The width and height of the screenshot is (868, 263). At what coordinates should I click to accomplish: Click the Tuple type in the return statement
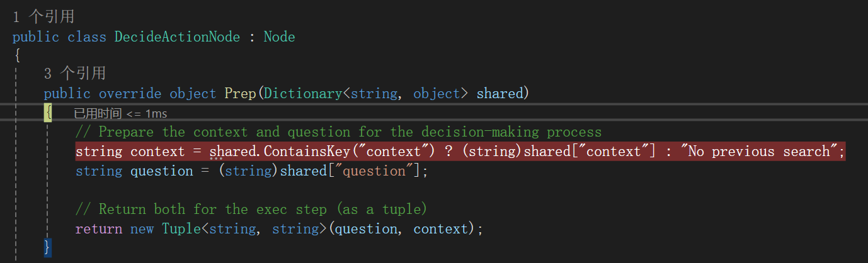tap(181, 229)
